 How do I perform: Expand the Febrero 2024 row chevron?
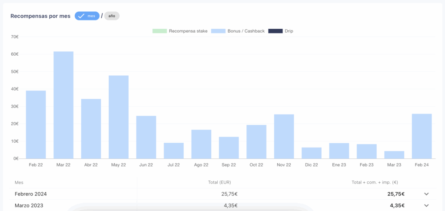click(x=426, y=194)
